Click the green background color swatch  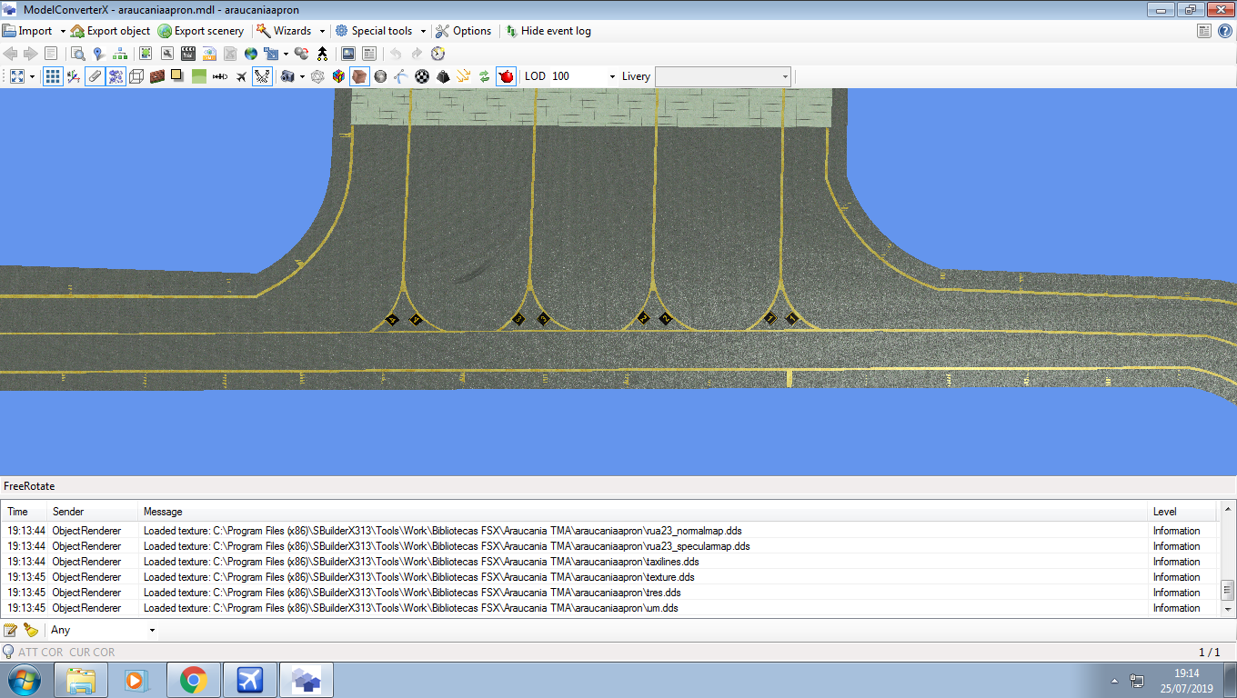(198, 76)
